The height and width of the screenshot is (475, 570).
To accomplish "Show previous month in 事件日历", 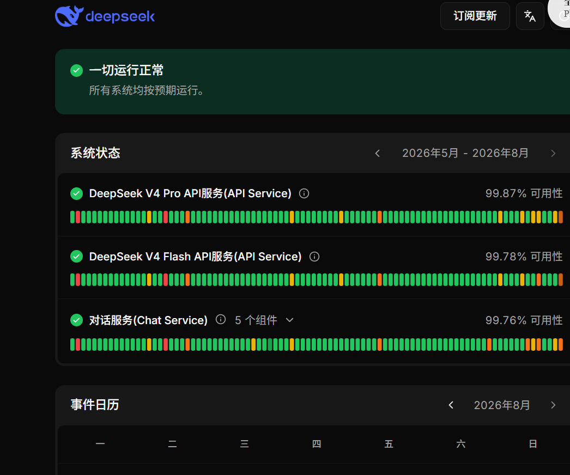I will coord(451,405).
